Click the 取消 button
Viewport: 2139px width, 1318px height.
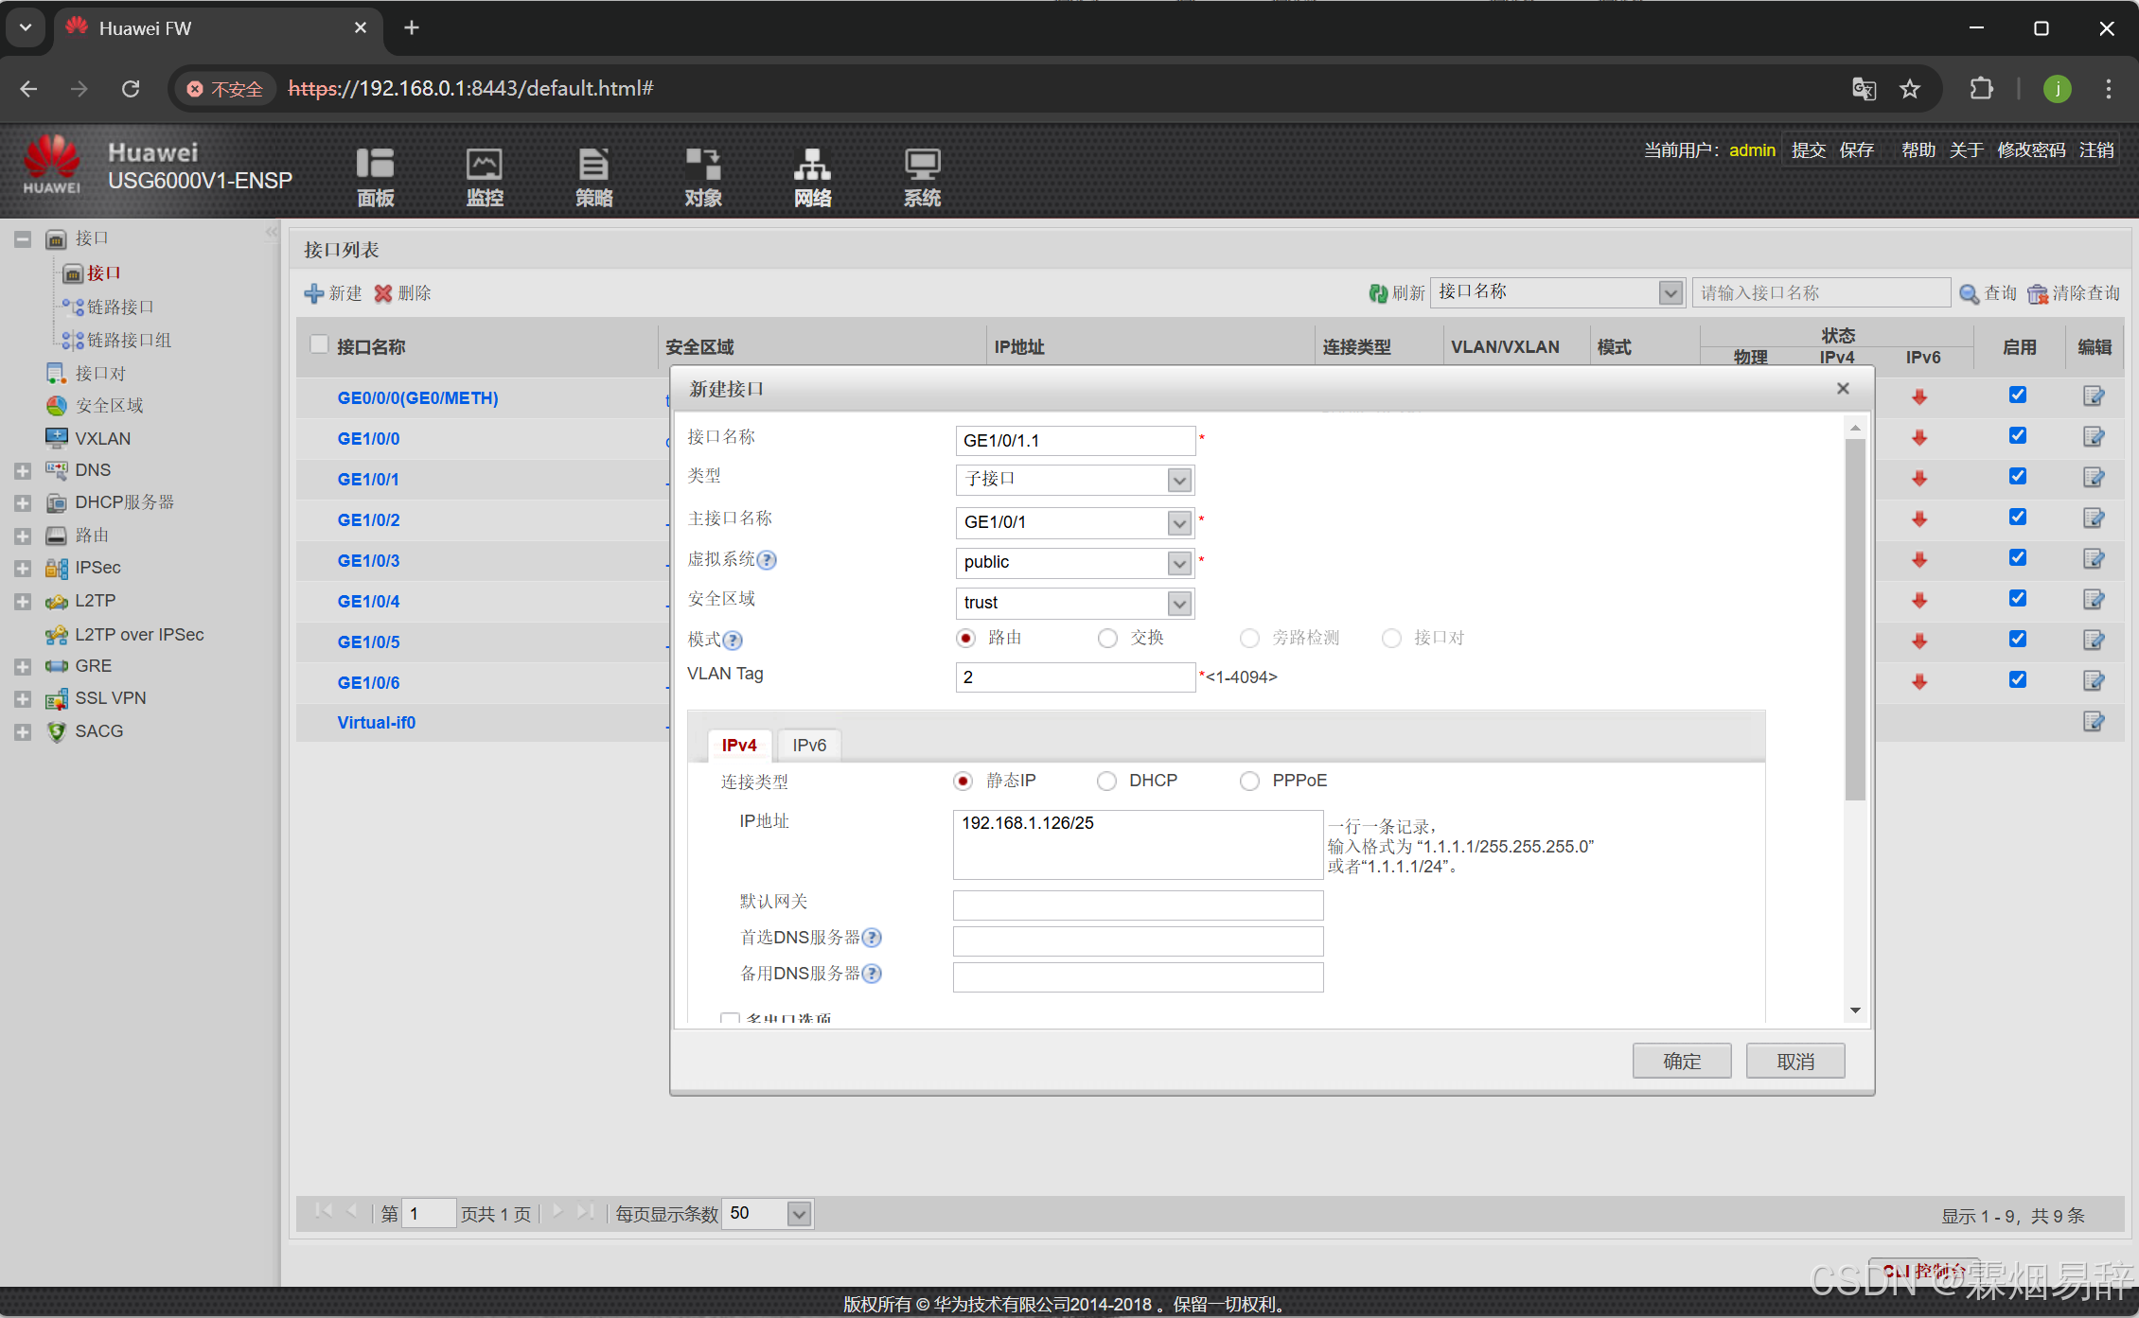click(1794, 1062)
